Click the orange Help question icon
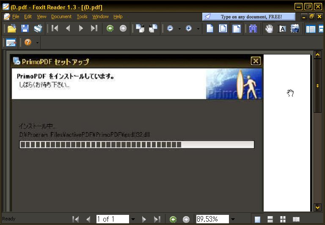This screenshot has height=225, width=325. (28, 42)
